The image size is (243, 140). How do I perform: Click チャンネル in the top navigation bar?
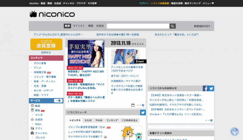pyautogui.click(x=69, y=3)
